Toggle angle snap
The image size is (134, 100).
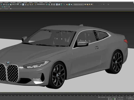(28, 4)
